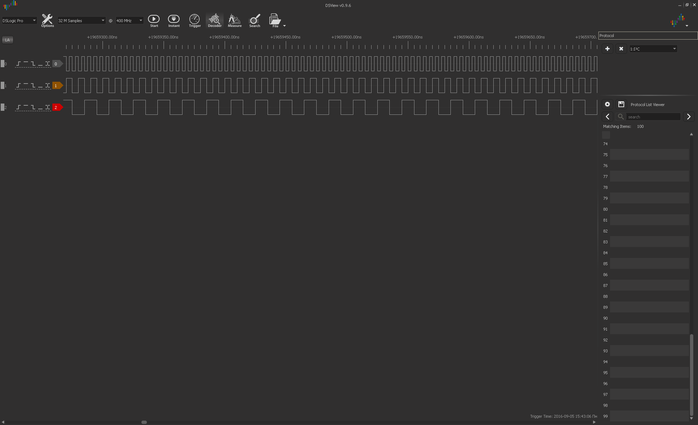Click the save protocol list floppy icon
The height and width of the screenshot is (425, 698).
(x=621, y=104)
